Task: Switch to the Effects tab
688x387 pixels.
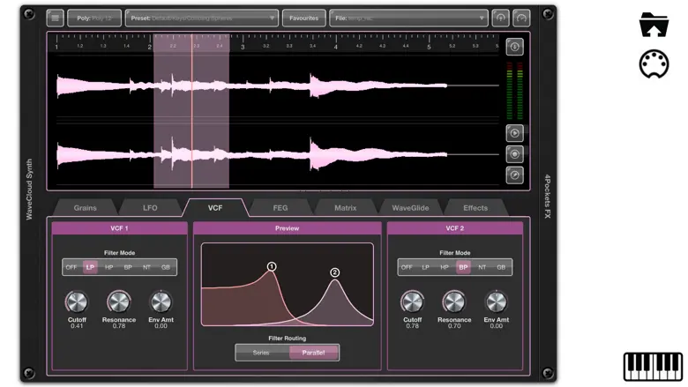Action: click(475, 208)
